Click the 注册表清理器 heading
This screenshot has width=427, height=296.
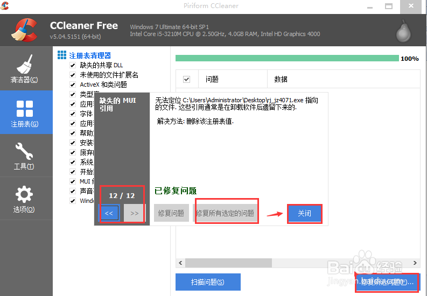[x=90, y=55]
